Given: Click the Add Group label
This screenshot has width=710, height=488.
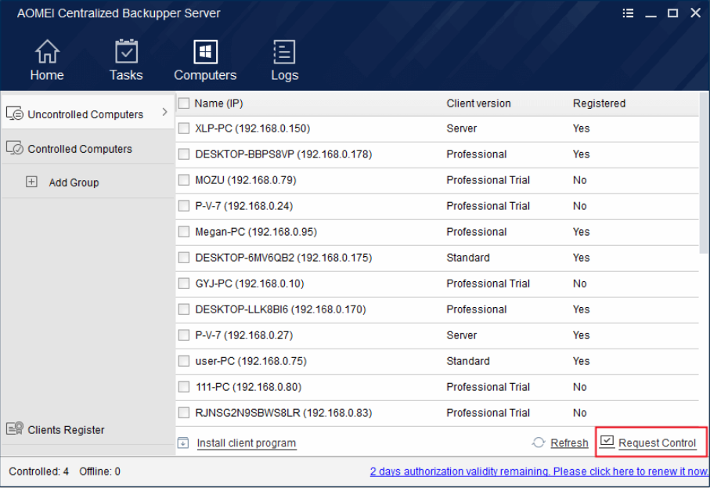Looking at the screenshot, I should (x=74, y=183).
